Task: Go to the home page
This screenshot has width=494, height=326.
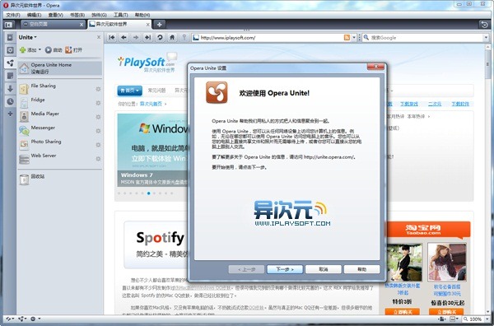Action: 172,38
